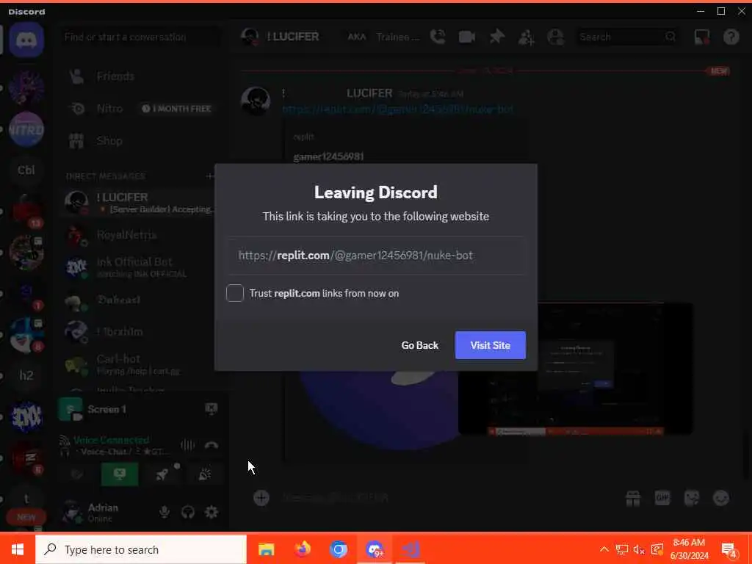This screenshot has height=564, width=752.
Task: Open Firefox from taskbar
Action: 302,549
